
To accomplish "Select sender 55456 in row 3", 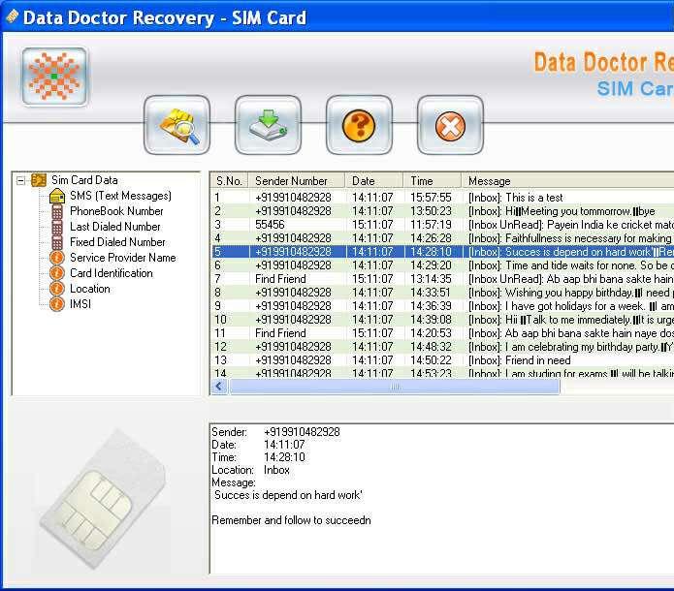I will (x=270, y=225).
